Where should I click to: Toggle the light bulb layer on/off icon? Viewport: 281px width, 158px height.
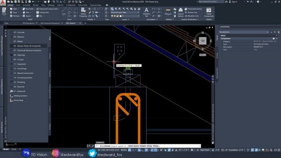(x=112, y=16)
